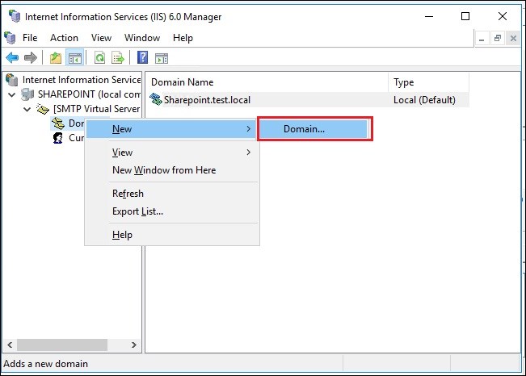The image size is (526, 376).
Task: Choose Domain... from the New submenu
Action: pyautogui.click(x=314, y=129)
